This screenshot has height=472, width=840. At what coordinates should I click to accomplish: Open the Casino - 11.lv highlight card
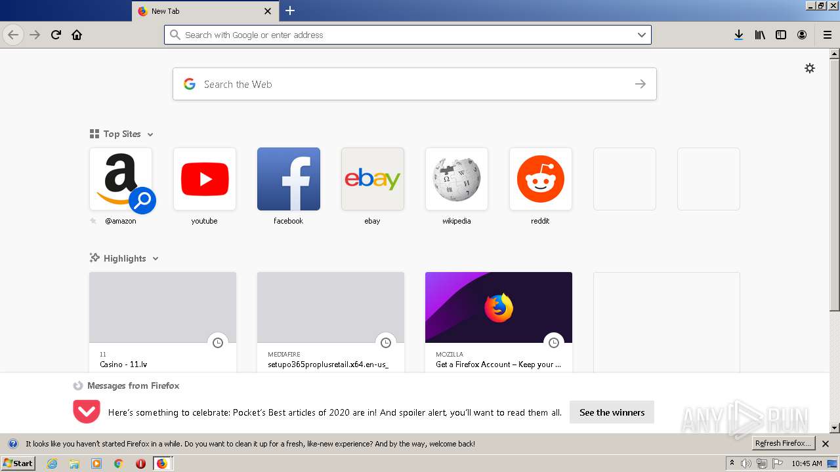click(163, 322)
